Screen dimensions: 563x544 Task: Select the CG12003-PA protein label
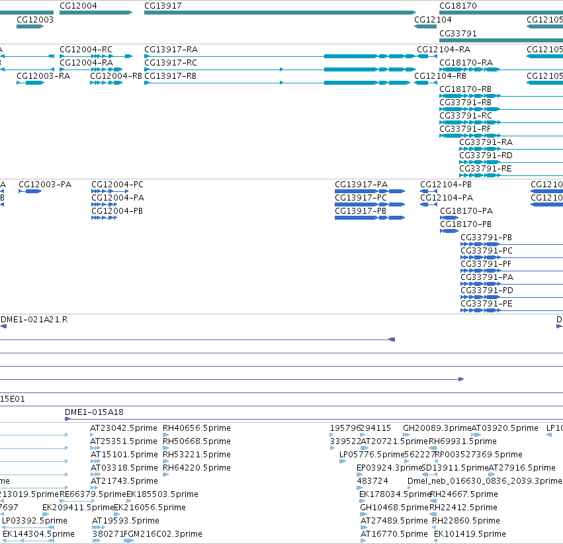tap(45, 184)
